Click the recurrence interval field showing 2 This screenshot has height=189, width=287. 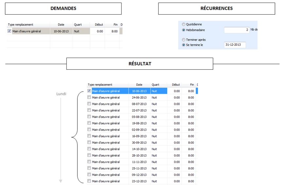click(237, 30)
